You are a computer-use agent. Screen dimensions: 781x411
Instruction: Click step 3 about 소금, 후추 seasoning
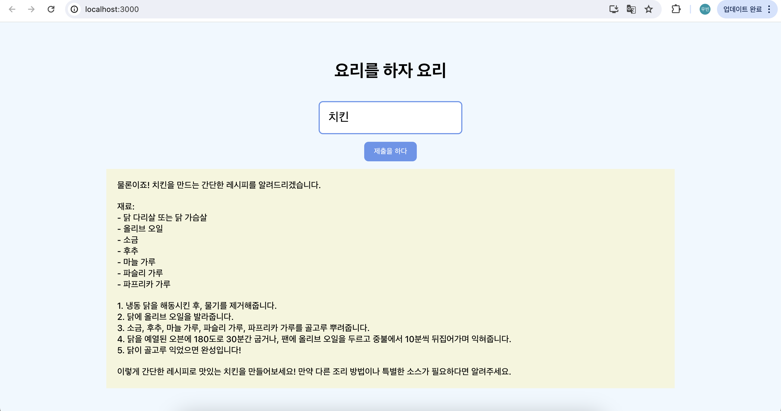pos(244,328)
